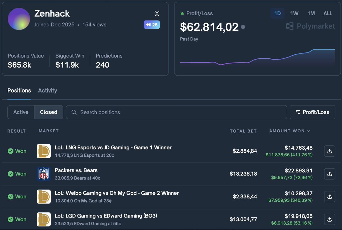
Task: Click the Won checkmark on LGD Gaming row
Action: click(x=11, y=219)
